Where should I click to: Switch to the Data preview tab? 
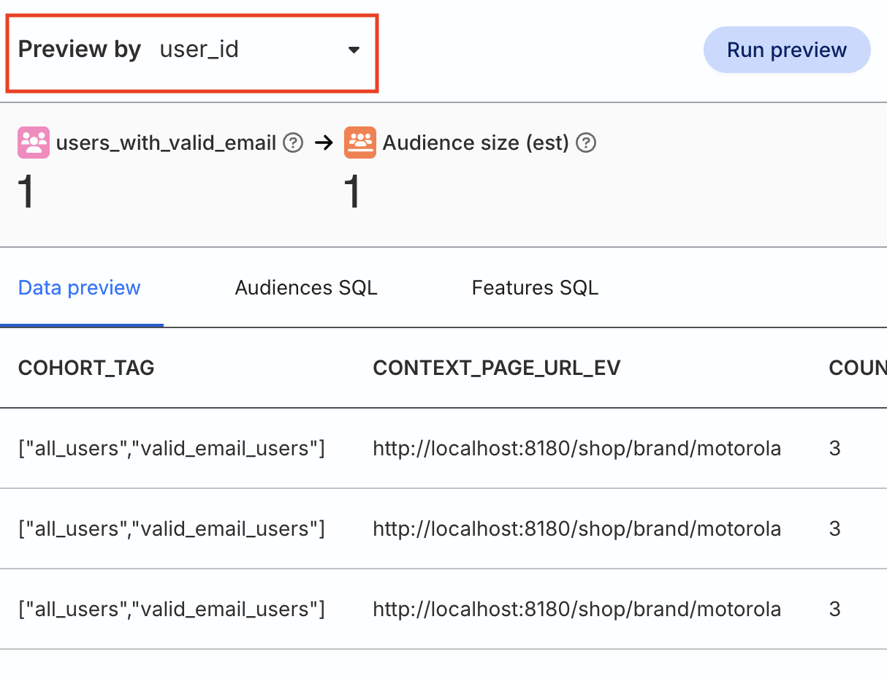pyautogui.click(x=79, y=288)
